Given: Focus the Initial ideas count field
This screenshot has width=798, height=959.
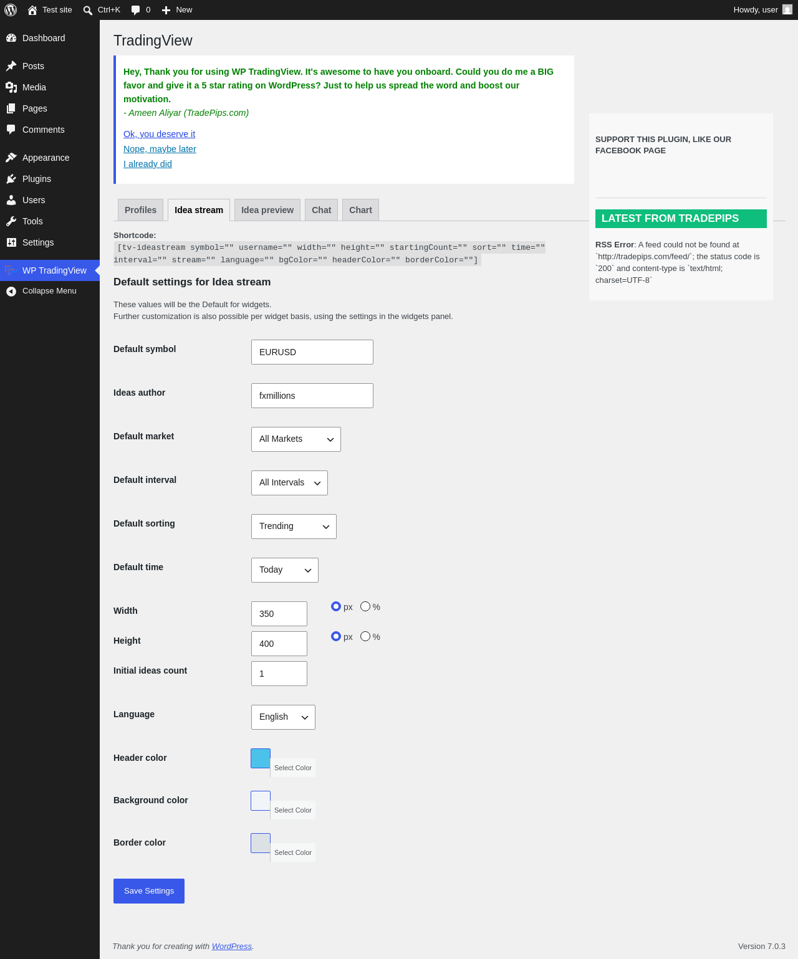Looking at the screenshot, I should 279,674.
